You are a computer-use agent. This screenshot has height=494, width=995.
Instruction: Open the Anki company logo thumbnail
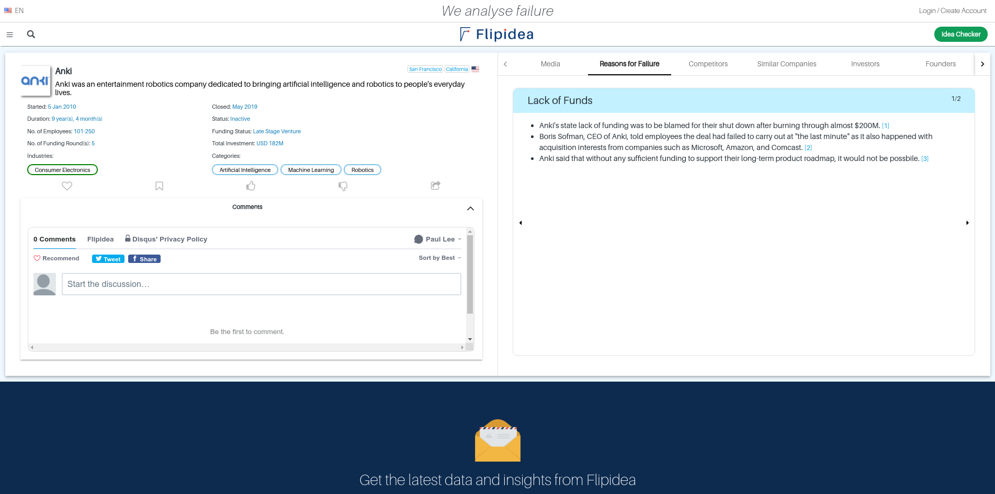click(x=36, y=81)
